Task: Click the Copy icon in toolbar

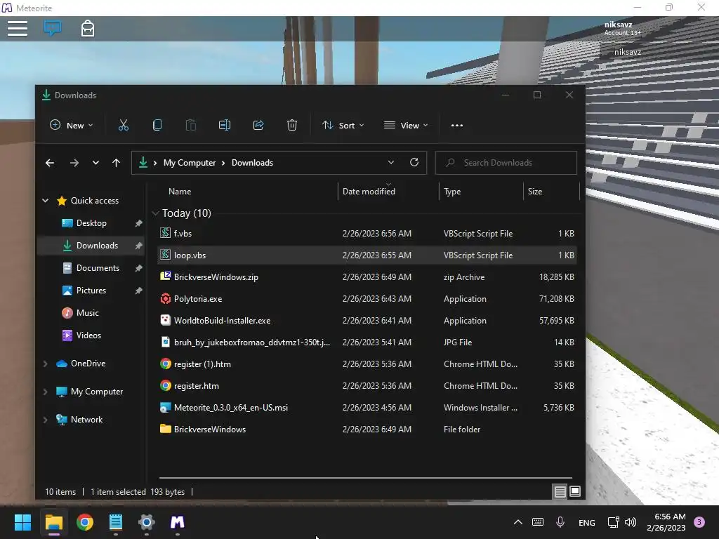Action: pos(157,125)
